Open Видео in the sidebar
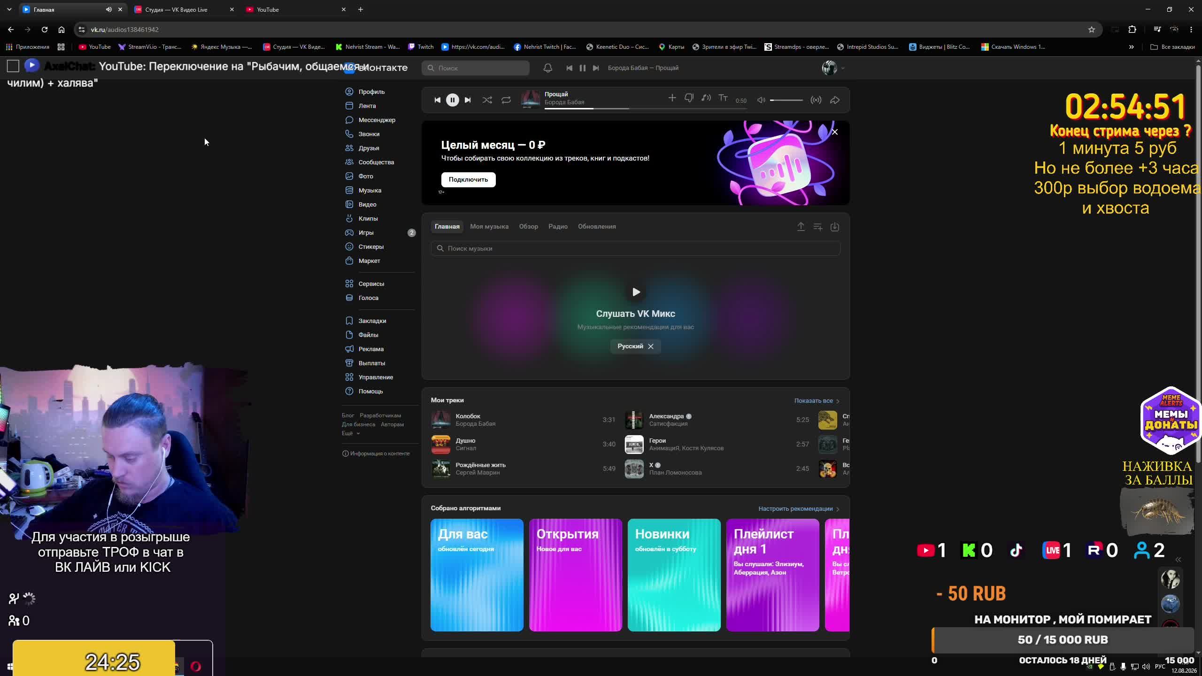Screen dimensions: 1202x676 (x=367, y=204)
